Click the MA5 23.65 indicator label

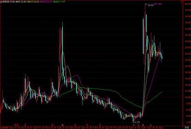point(21,2)
